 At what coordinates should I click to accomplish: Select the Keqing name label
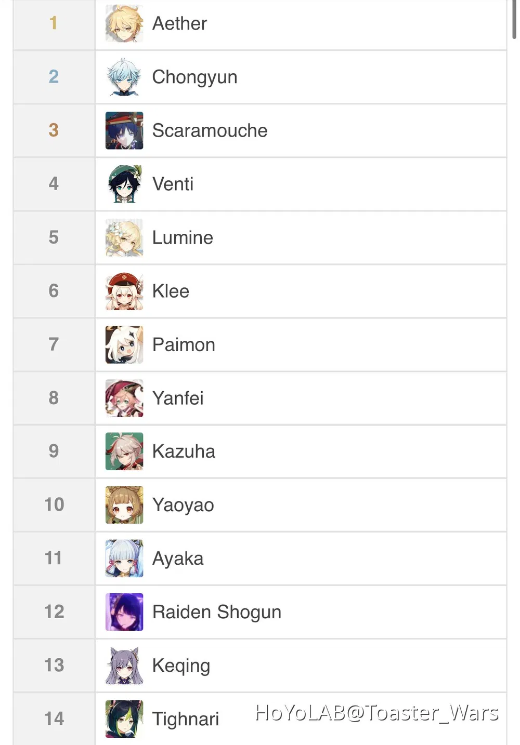pos(181,666)
